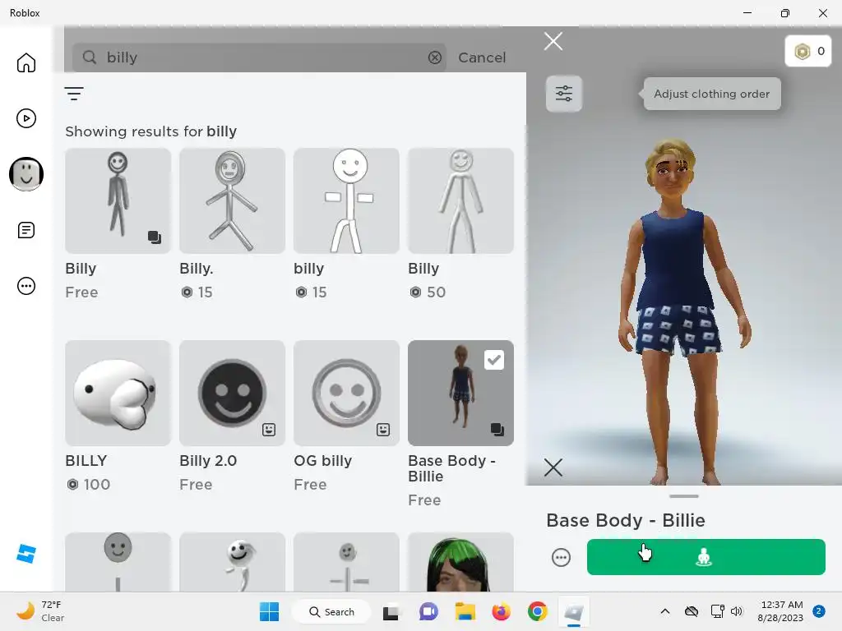Show hidden system tray icons
The height and width of the screenshot is (631, 842).
(664, 611)
